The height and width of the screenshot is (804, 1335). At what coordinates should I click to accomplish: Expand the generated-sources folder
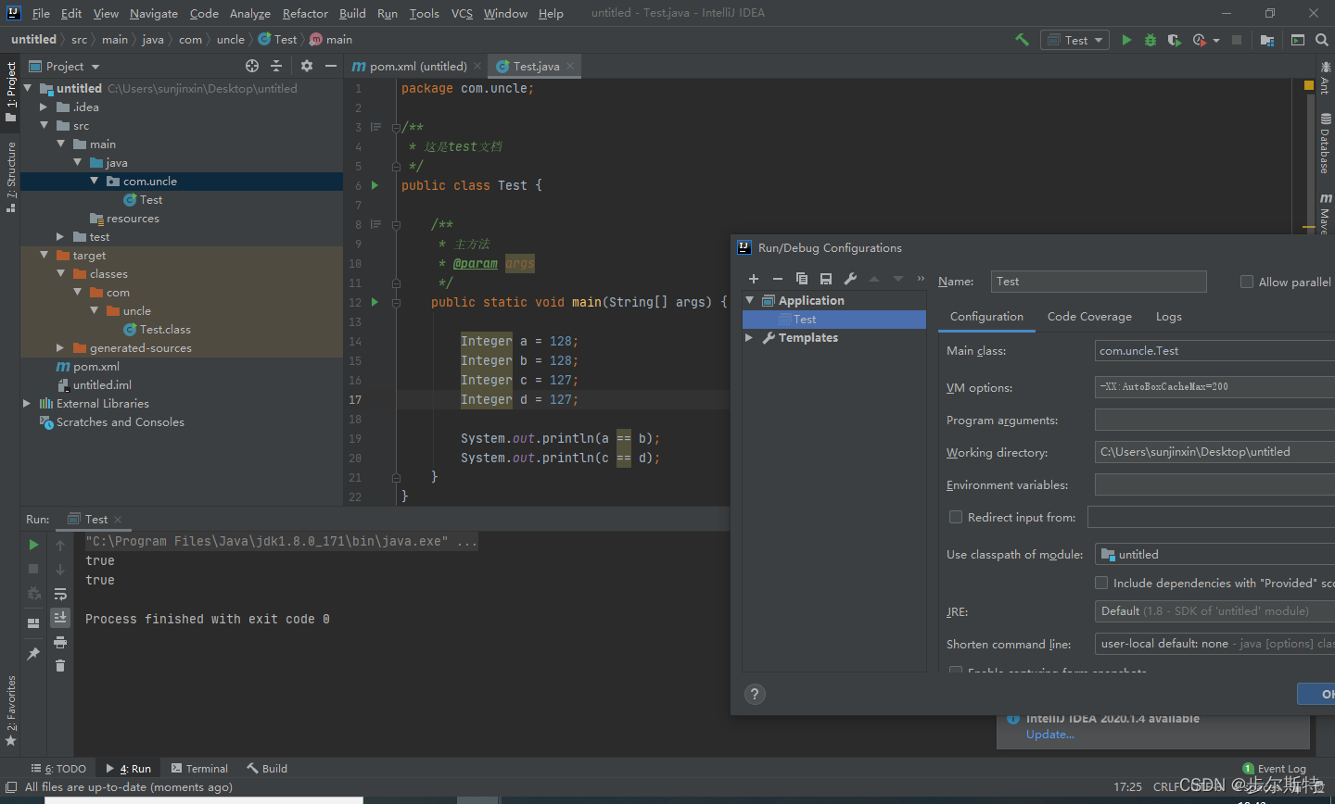pos(60,348)
